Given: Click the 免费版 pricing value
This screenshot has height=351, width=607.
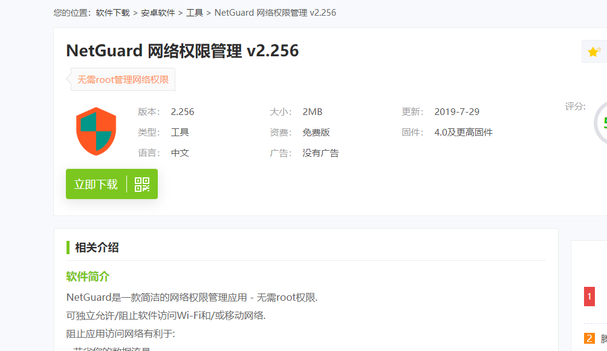Looking at the screenshot, I should pyautogui.click(x=316, y=132).
